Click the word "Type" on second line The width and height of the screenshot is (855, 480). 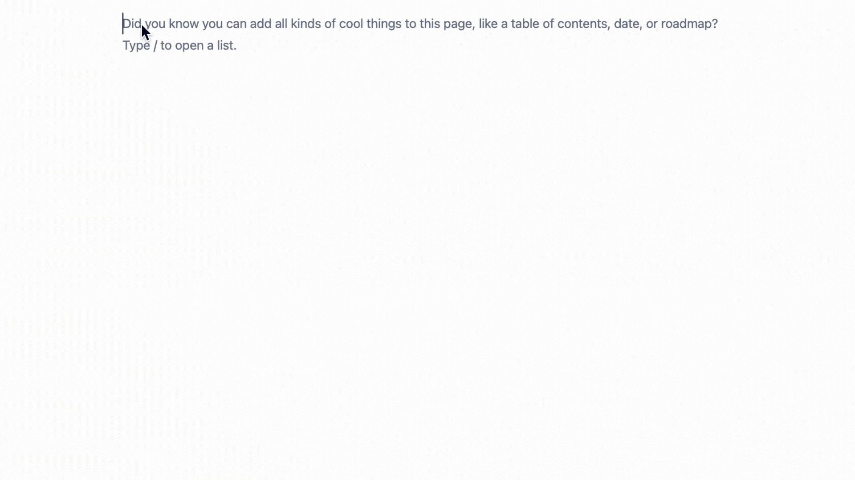[x=136, y=45]
